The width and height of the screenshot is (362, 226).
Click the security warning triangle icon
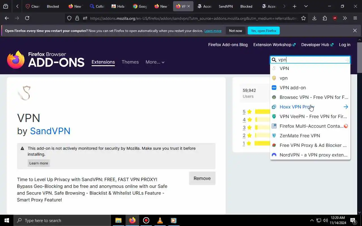(22, 148)
